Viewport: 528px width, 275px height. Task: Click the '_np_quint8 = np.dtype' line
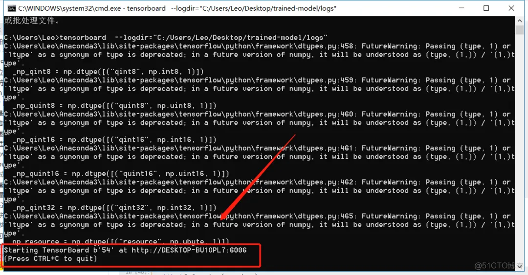[x=114, y=106]
